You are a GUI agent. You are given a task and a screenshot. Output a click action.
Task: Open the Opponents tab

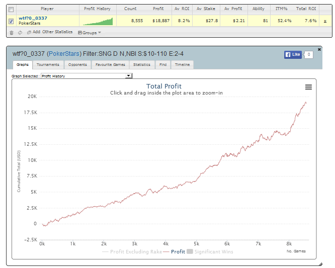[77, 65]
